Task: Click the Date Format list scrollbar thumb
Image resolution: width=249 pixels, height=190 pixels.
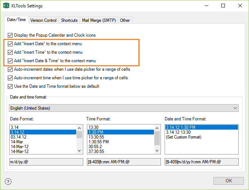Action: pos(80,135)
